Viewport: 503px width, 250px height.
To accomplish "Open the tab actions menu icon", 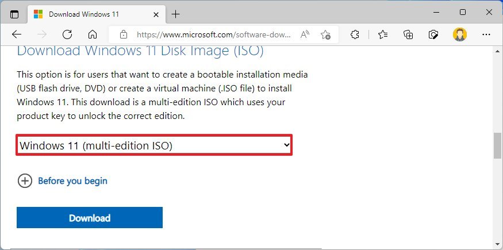I will tap(14, 14).
